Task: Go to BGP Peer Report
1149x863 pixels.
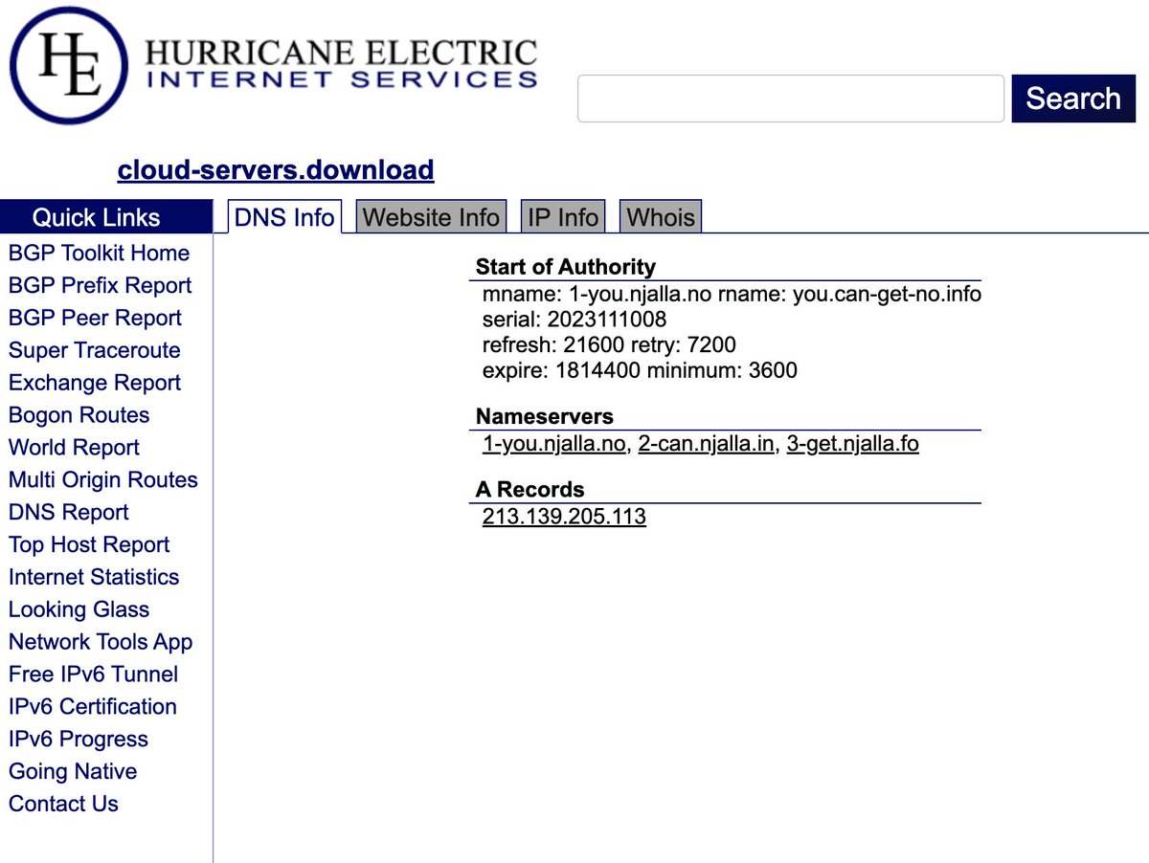Action: pyautogui.click(x=95, y=319)
